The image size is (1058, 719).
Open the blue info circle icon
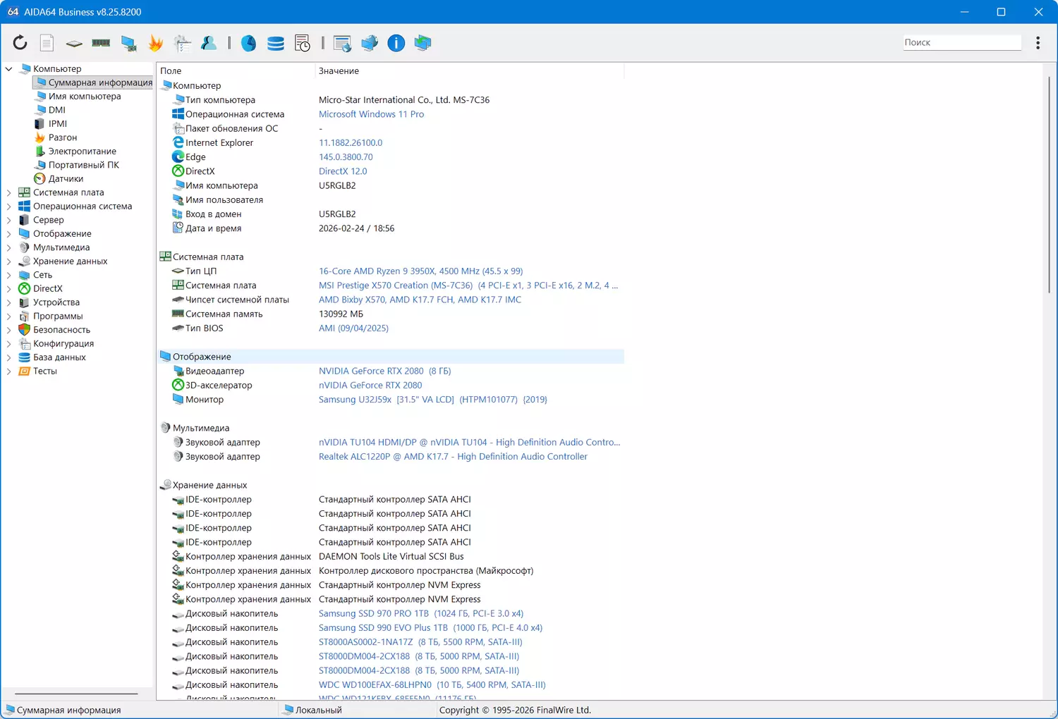[396, 43]
